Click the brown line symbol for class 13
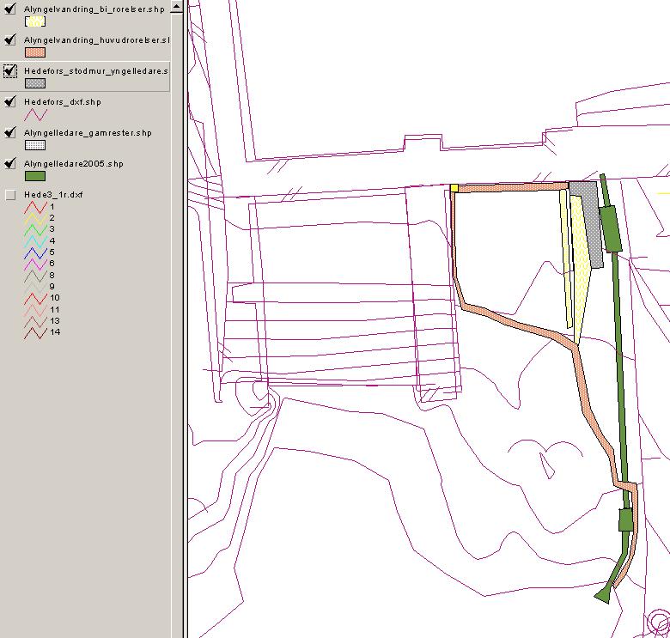The image size is (670, 638). [x=35, y=321]
